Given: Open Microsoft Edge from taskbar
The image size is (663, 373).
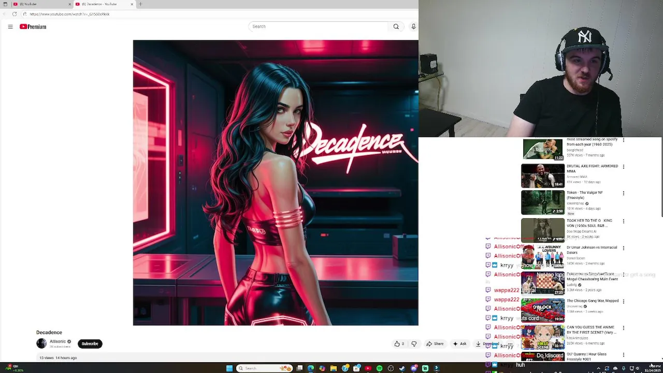Looking at the screenshot, I should click(x=311, y=368).
